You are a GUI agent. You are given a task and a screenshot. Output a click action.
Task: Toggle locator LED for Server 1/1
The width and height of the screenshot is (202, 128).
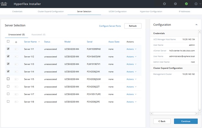pos(16,49)
